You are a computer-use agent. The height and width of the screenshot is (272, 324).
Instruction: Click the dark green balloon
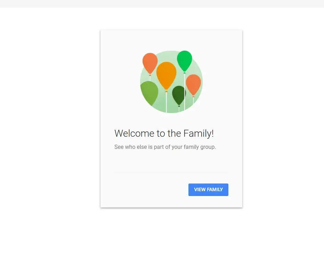click(179, 95)
